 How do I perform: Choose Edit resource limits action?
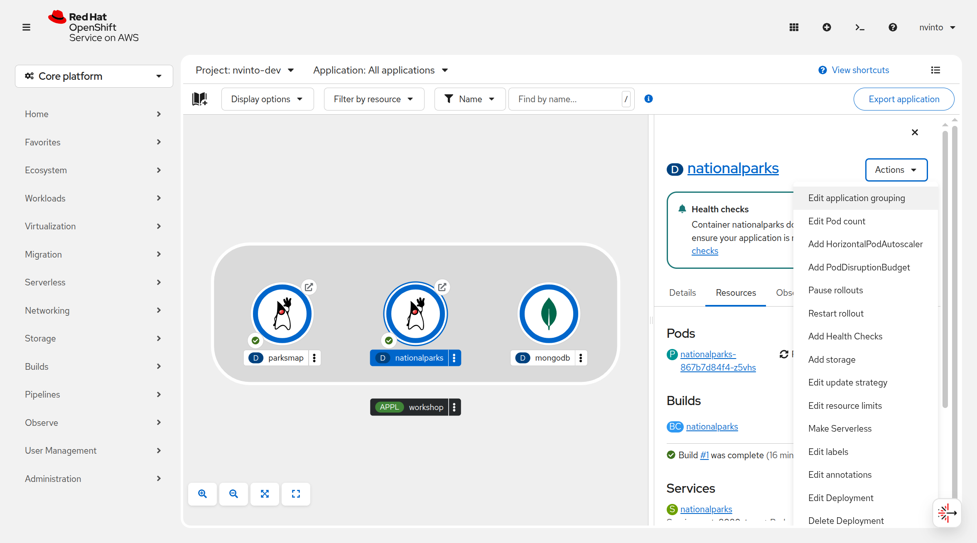click(x=866, y=406)
